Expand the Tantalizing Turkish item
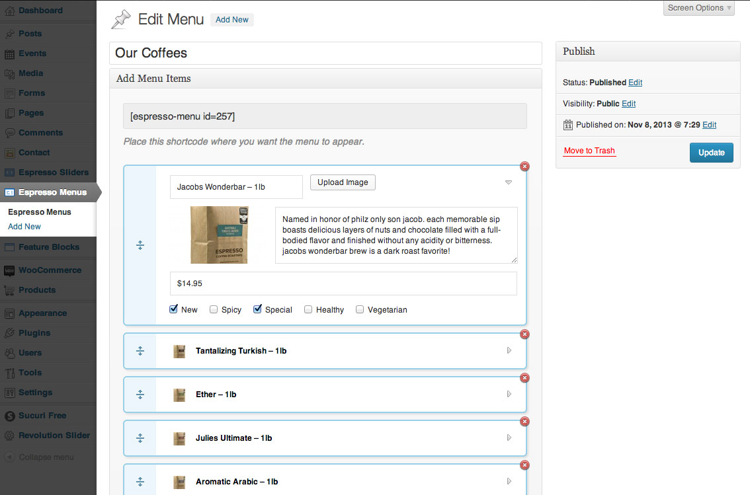 509,350
